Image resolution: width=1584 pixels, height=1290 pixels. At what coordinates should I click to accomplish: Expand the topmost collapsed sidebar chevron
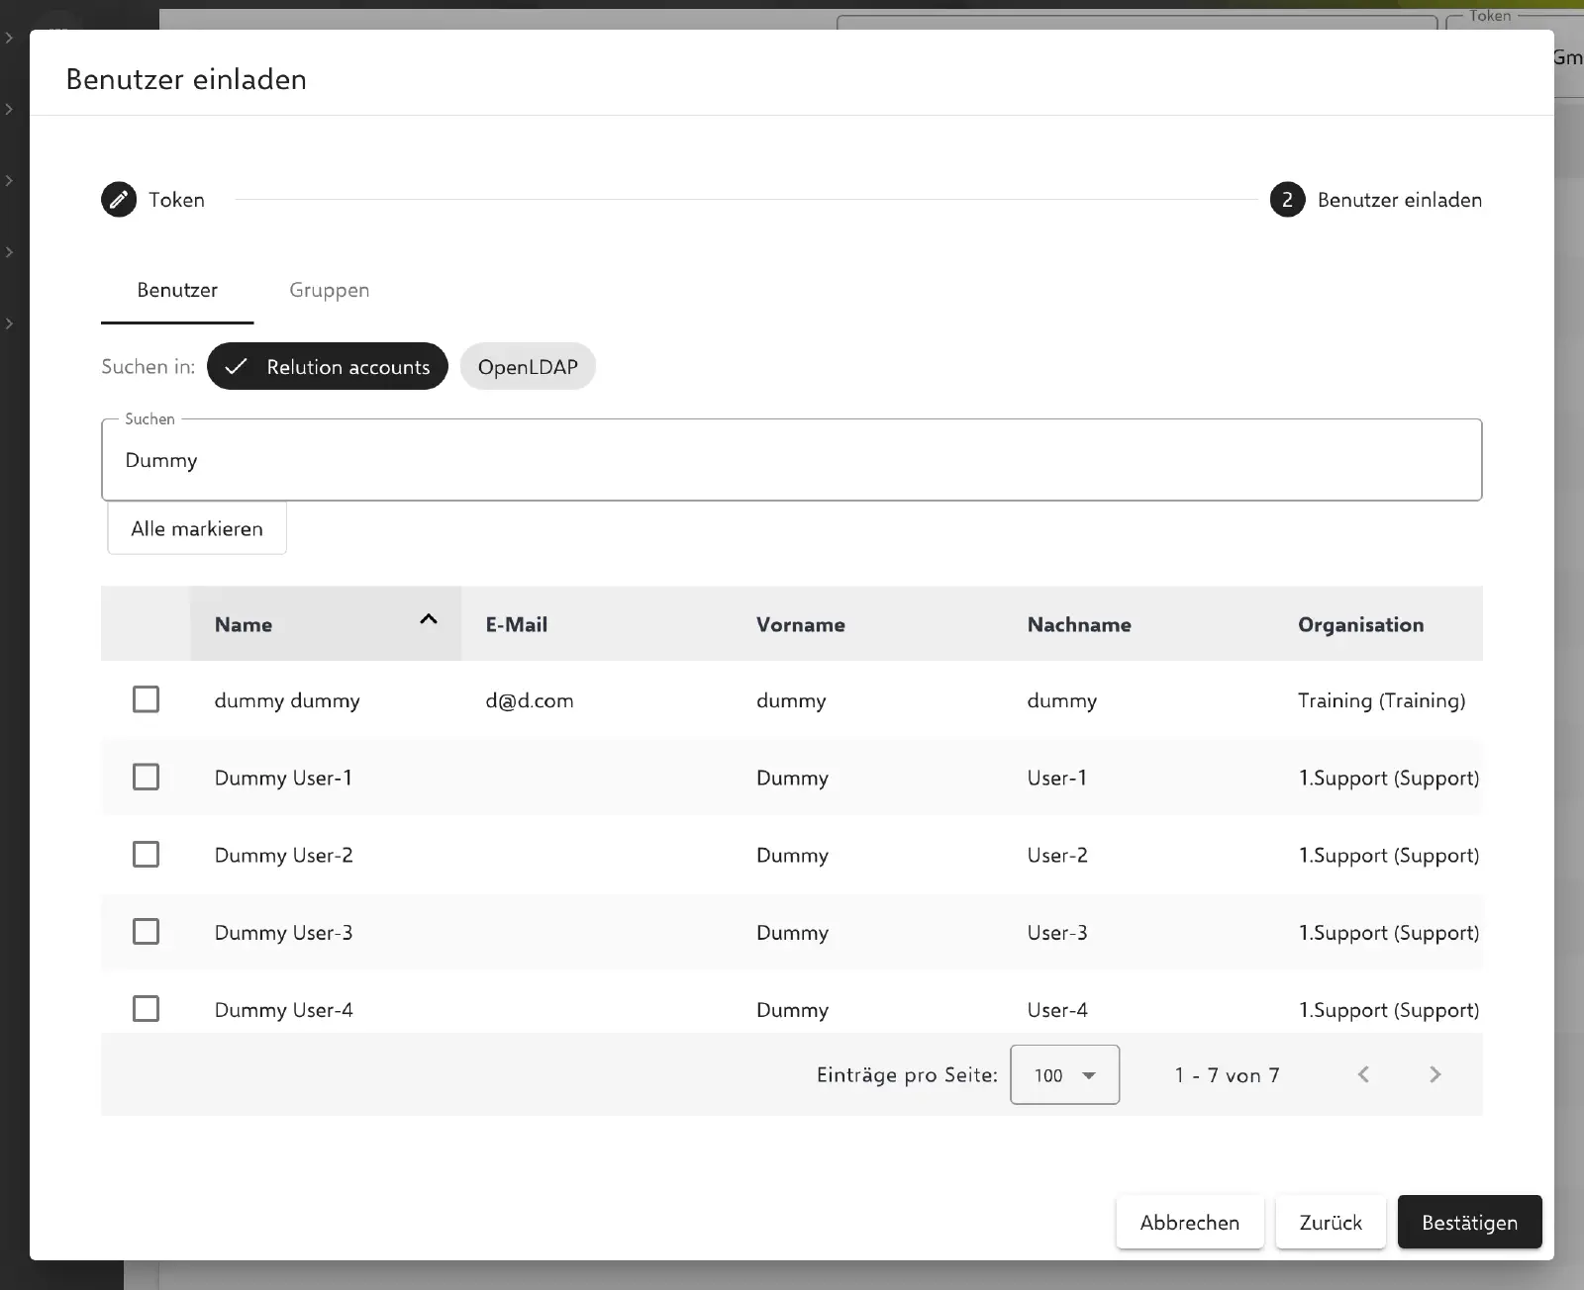coord(9,38)
